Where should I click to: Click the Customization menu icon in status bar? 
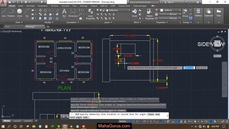click(x=227, y=121)
